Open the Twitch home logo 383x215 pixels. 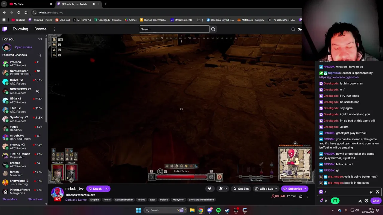click(5, 29)
